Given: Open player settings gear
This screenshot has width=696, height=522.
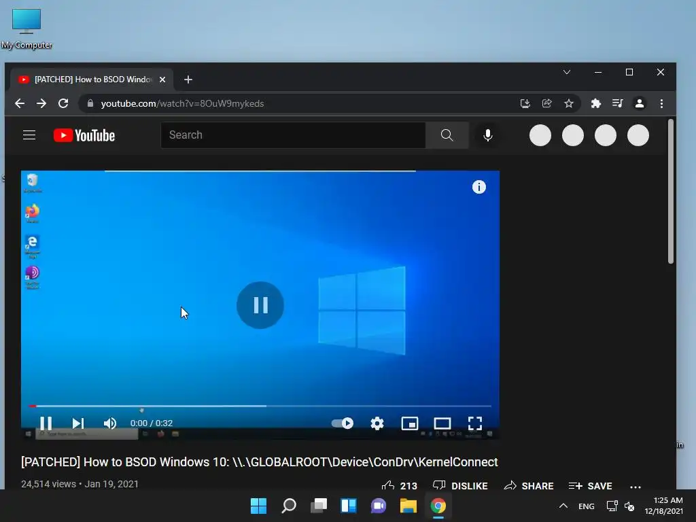Looking at the screenshot, I should click(x=377, y=423).
